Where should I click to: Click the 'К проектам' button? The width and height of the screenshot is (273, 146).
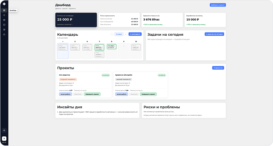218,68
